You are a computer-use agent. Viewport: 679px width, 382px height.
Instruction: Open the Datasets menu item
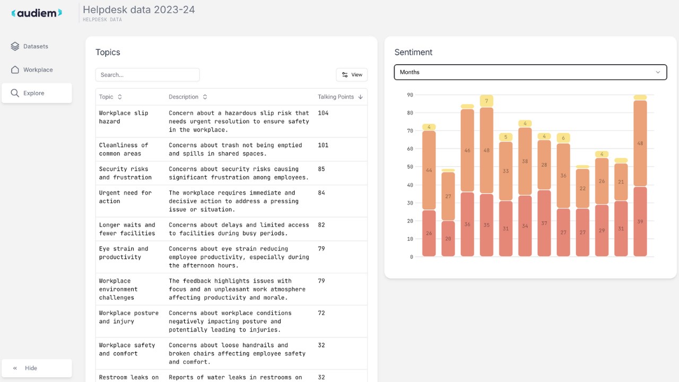pyautogui.click(x=37, y=46)
